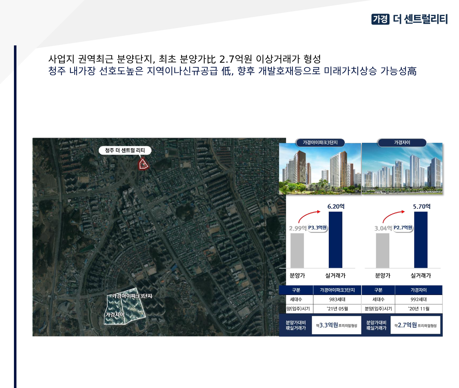Viewport: 459px width, 388px height.
Task: Click the 가경자이 label on the map
Action: pyautogui.click(x=115, y=315)
